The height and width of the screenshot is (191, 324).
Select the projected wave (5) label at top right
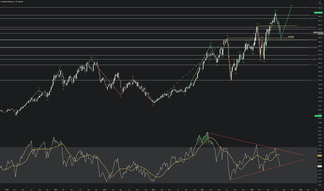291,6
